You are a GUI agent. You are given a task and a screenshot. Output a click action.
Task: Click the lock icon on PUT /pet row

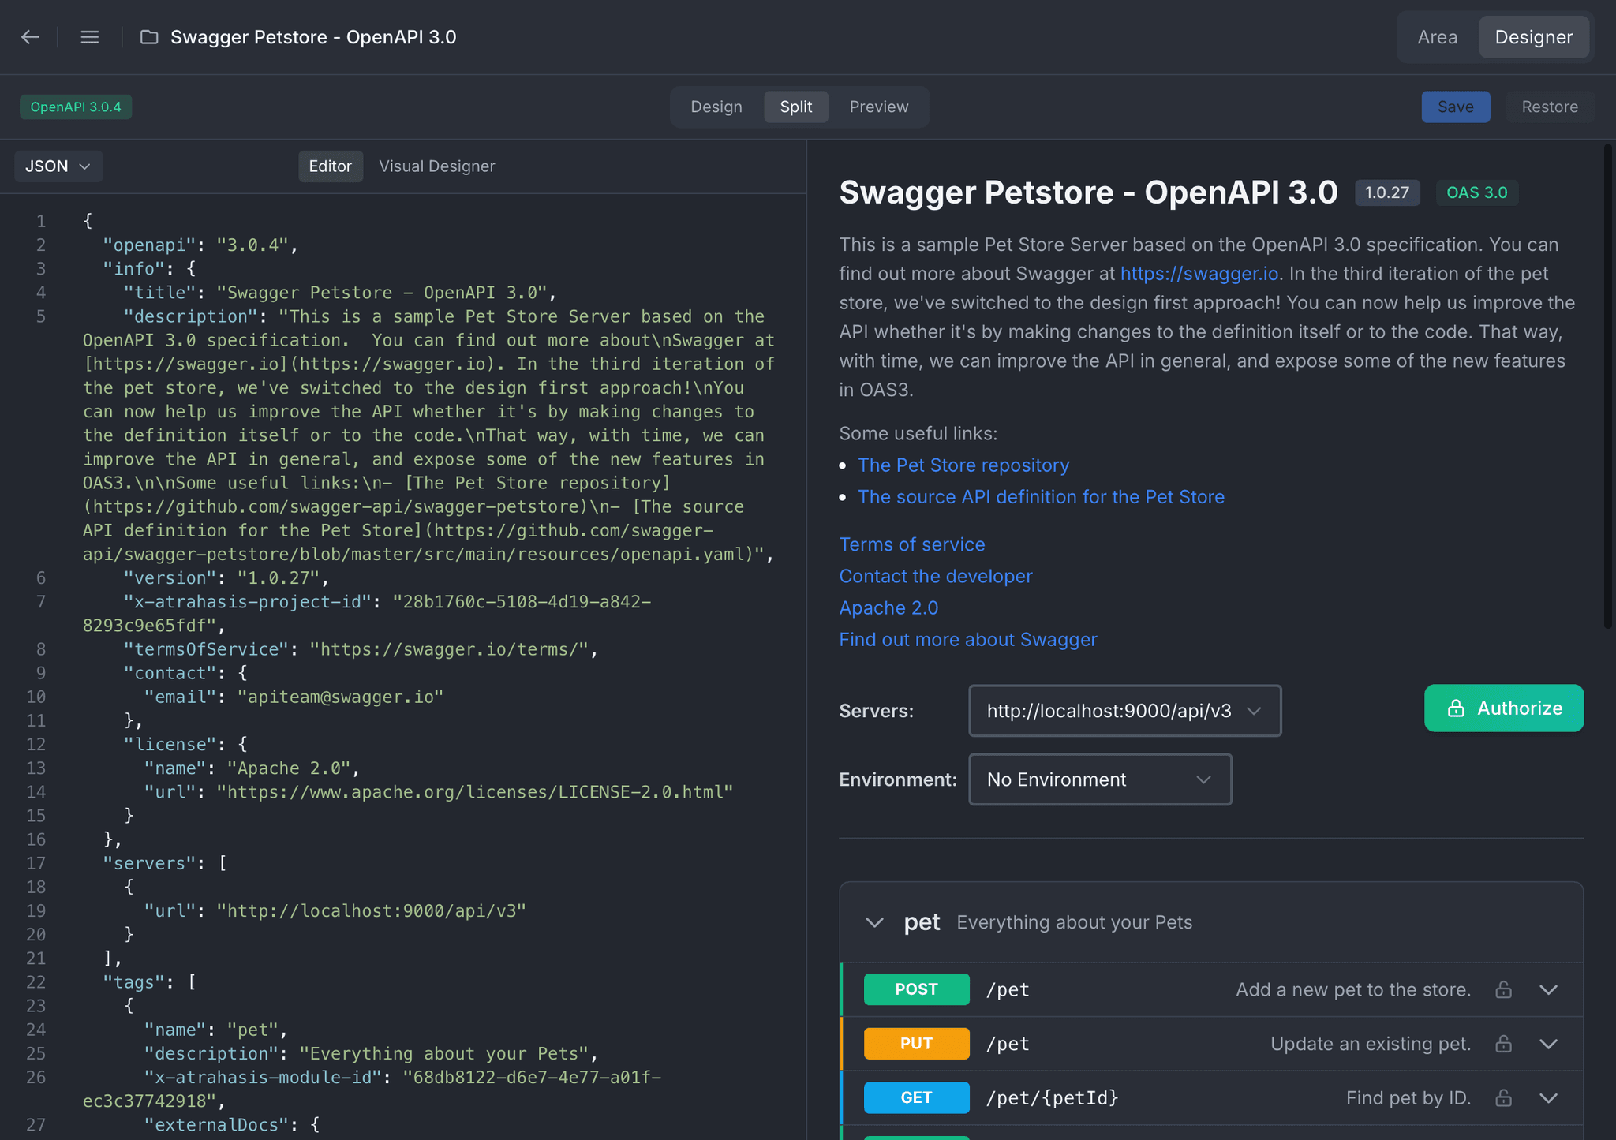pos(1503,1044)
